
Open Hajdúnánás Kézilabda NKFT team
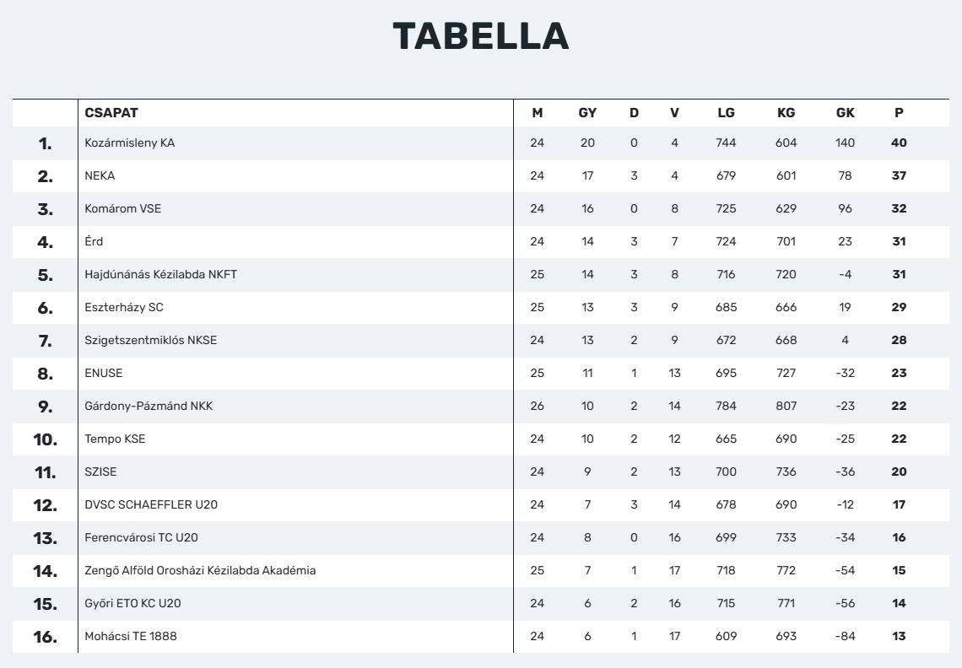(160, 274)
